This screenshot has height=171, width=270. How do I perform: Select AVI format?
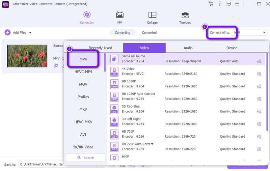point(83,135)
